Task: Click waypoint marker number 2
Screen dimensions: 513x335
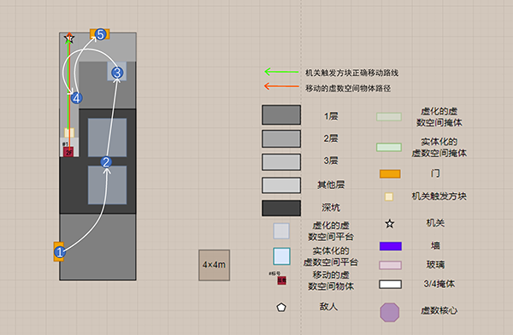Action: click(106, 162)
